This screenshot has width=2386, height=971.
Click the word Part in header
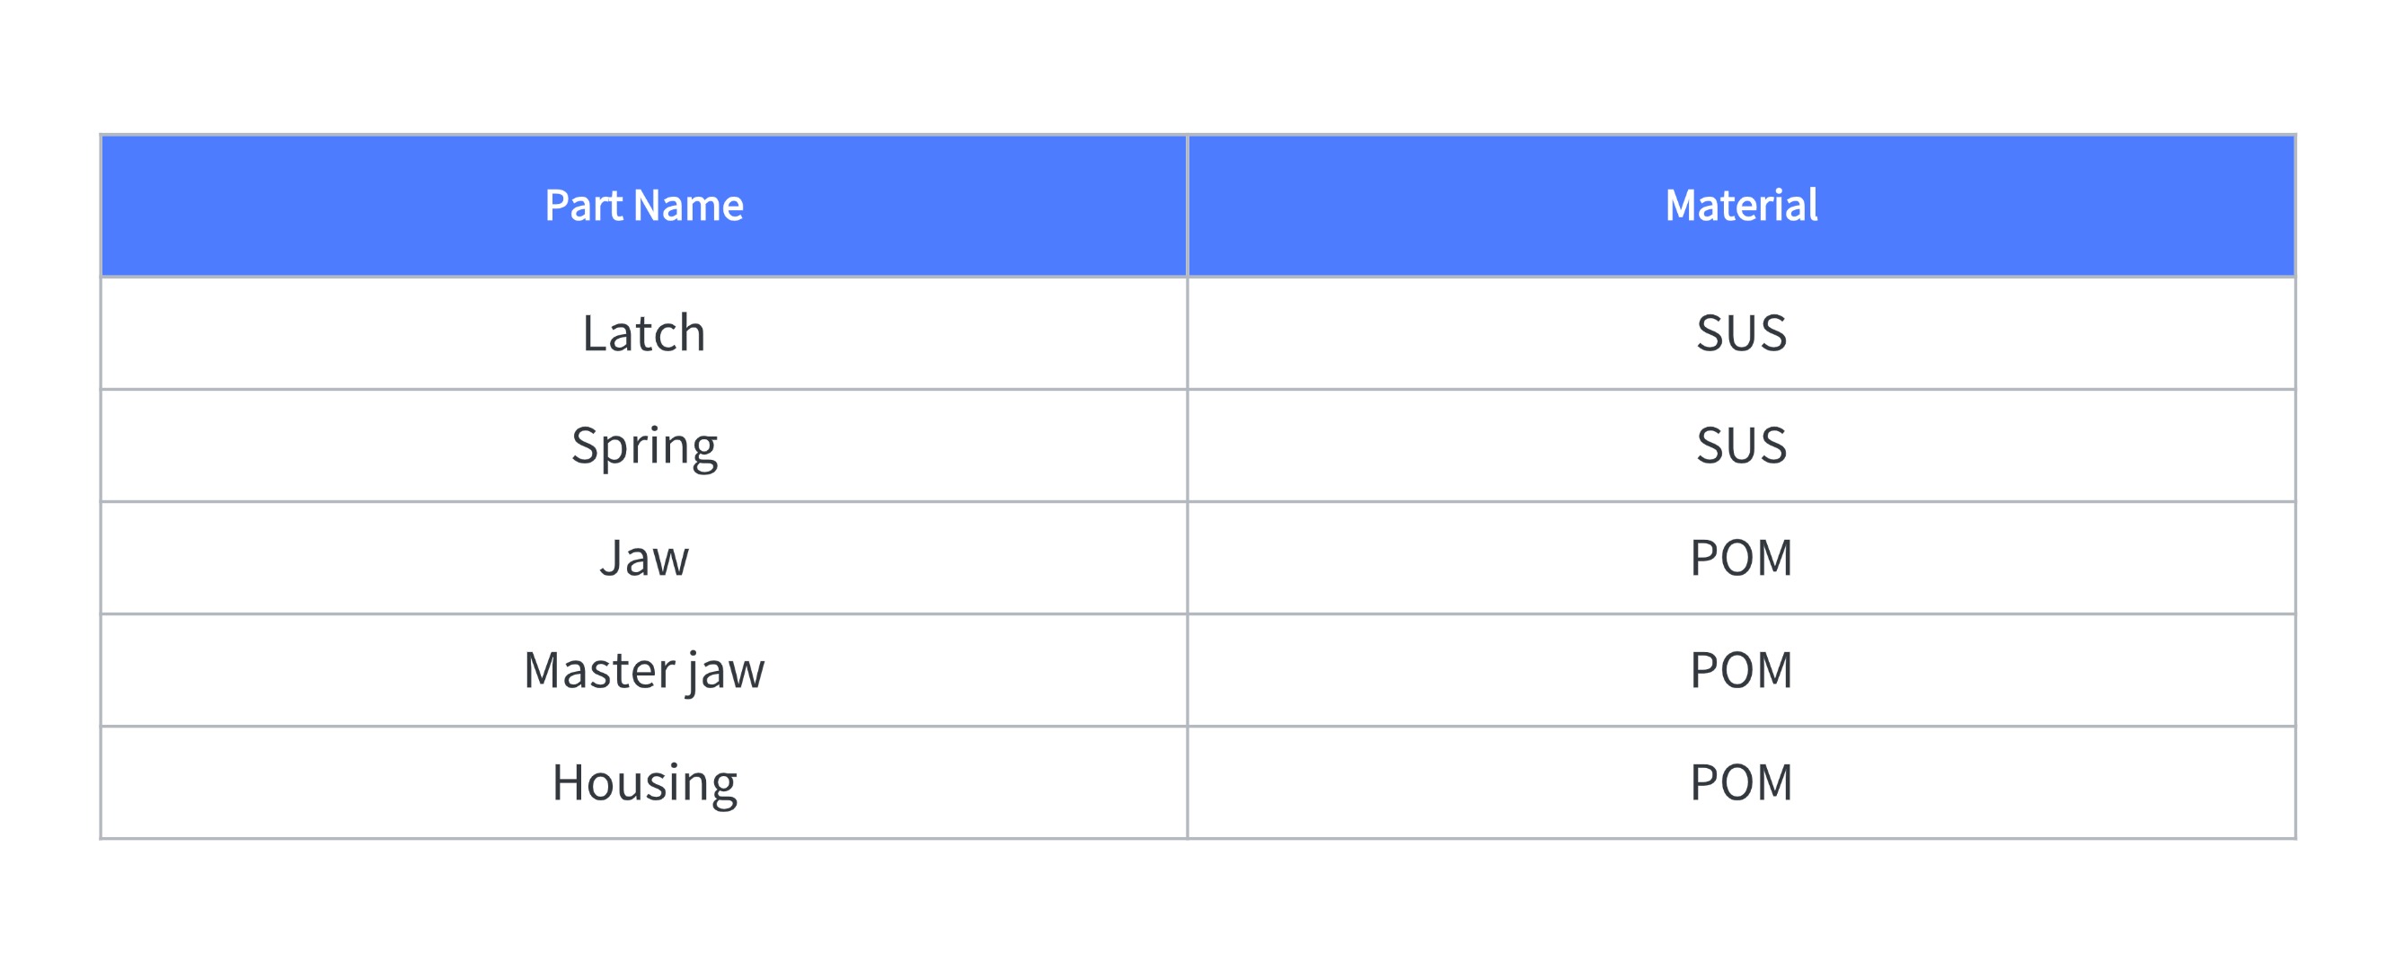point(583,206)
